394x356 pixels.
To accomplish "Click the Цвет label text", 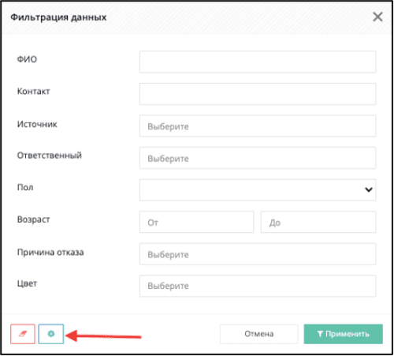I will pos(27,283).
